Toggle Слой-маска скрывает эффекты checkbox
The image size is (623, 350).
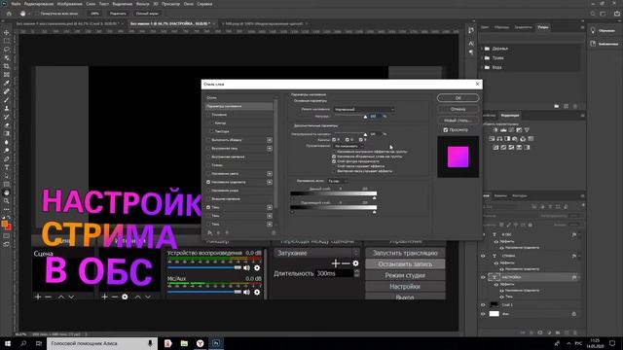(334, 166)
